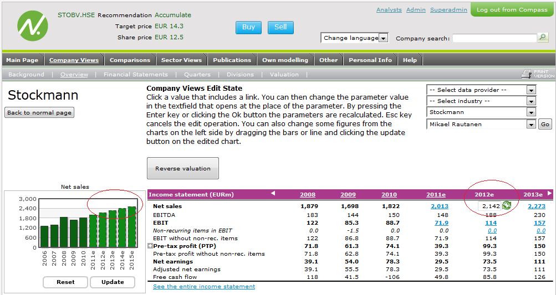Image resolution: width=556 pixels, height=295 pixels.
Task: Switch to the Valuation sub-tab
Action: click(284, 74)
